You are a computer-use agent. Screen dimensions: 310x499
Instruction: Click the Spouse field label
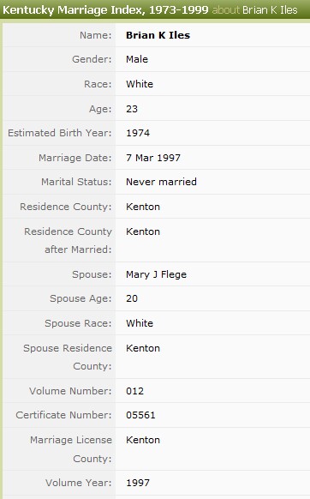92,274
